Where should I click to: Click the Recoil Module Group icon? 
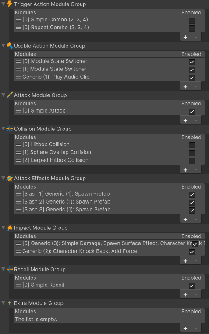[x=10, y=269]
